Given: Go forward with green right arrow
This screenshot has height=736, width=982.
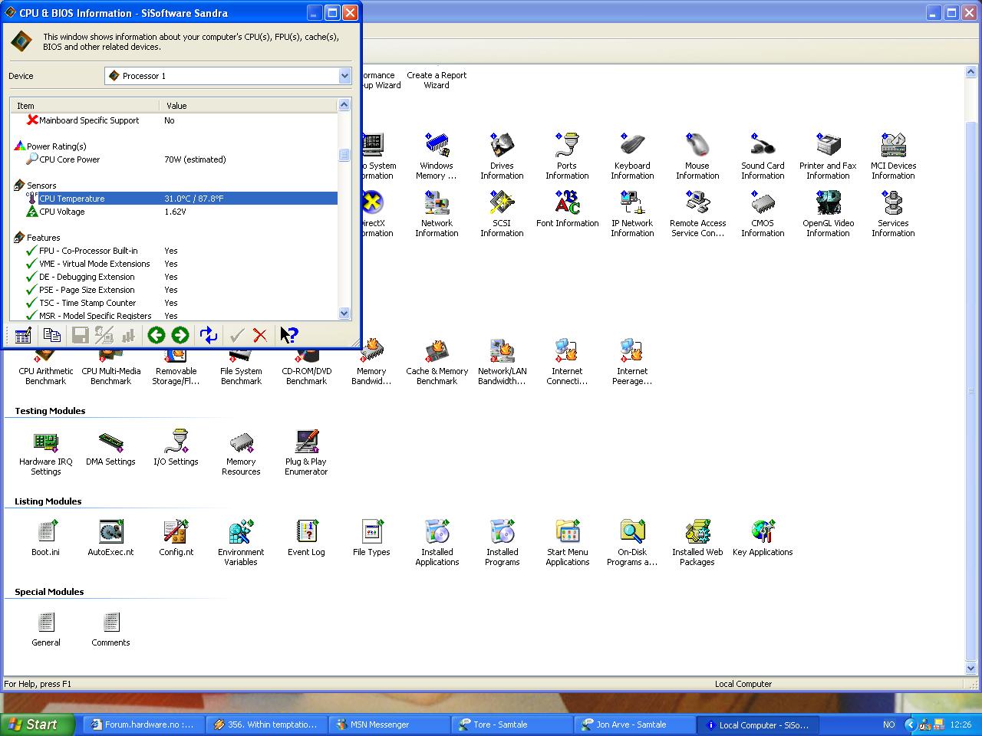Looking at the screenshot, I should [x=180, y=335].
